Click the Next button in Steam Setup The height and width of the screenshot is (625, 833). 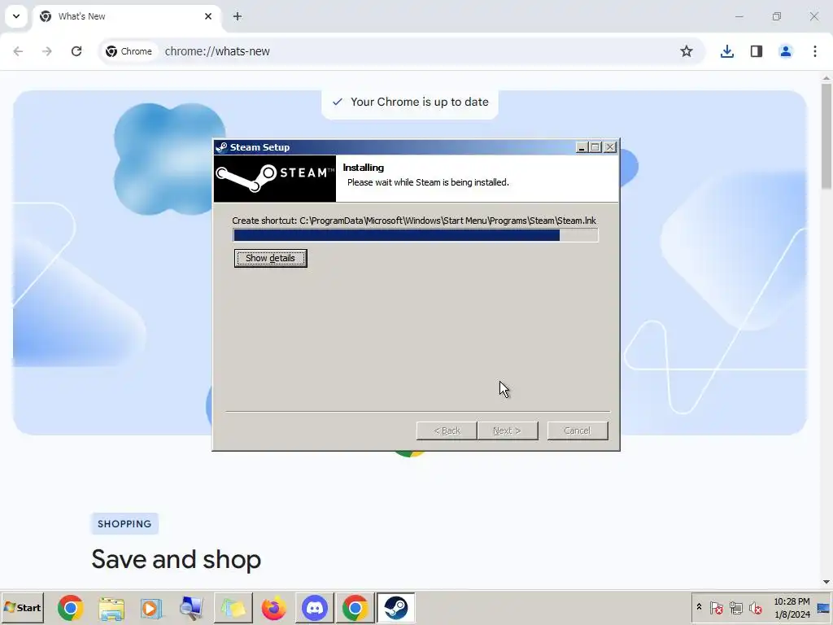coord(508,431)
